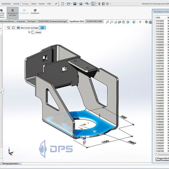This screenshot has height=169, width=169.
Task: Expand display style dropdown arrow
Action: [x=137, y=22]
